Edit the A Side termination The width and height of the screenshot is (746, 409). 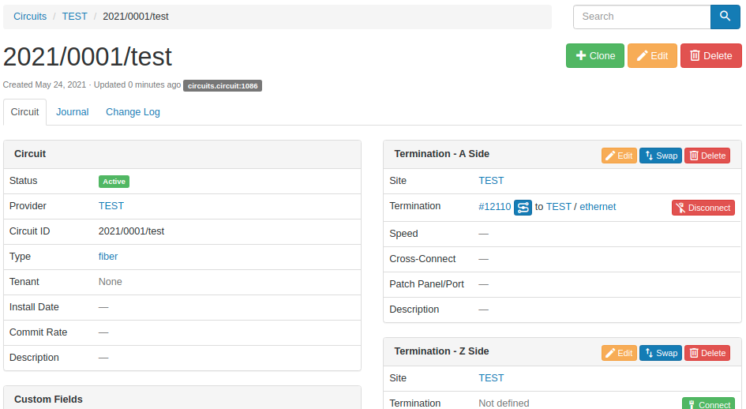click(619, 156)
